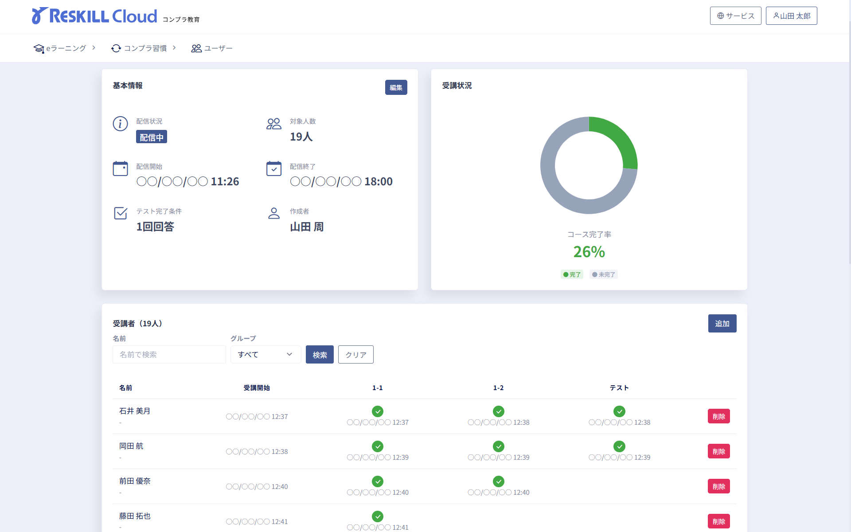This screenshot has width=851, height=532.
Task: Click the 26% course completion rate value
Action: tap(589, 252)
